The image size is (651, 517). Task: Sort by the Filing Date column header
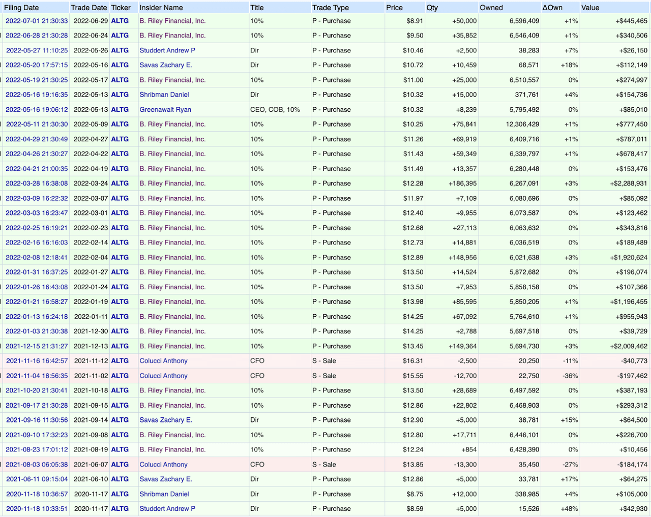[21, 8]
